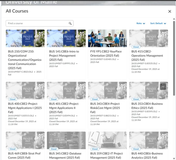This screenshot has width=176, height=160.
Task: Click code 2610.UMS07-S.83481.OL2 under FYS YP1
Action: click(103, 59)
